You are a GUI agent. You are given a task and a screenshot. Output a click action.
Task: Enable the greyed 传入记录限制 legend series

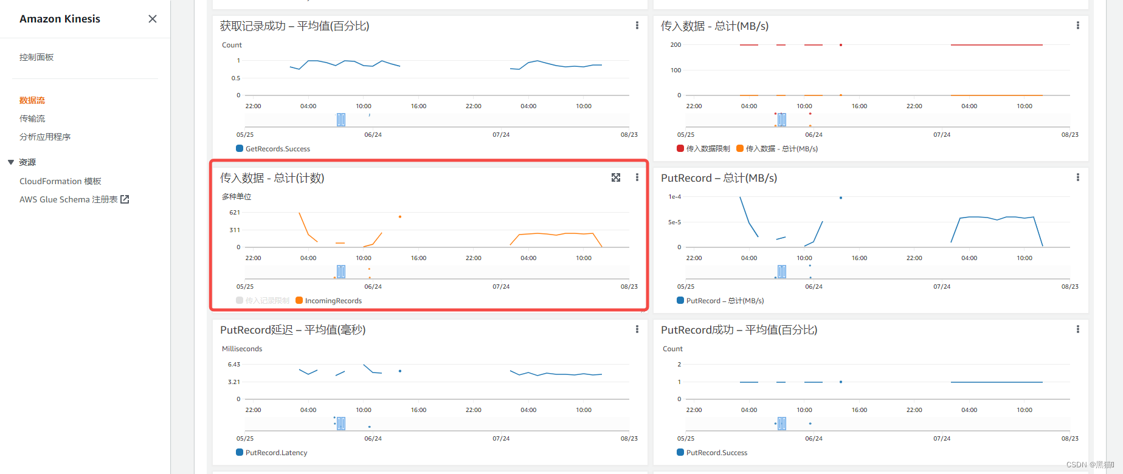pyautogui.click(x=263, y=301)
